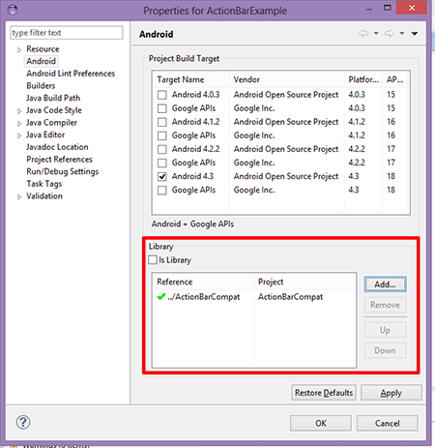Expand the Java Code Style node
Screen dimensions: 435x448
coord(19,111)
